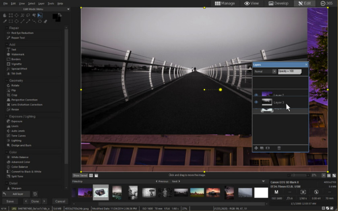Screen dimensions: 338x211
Task: Open Red Eye Reduction tool
Action: click(20, 33)
